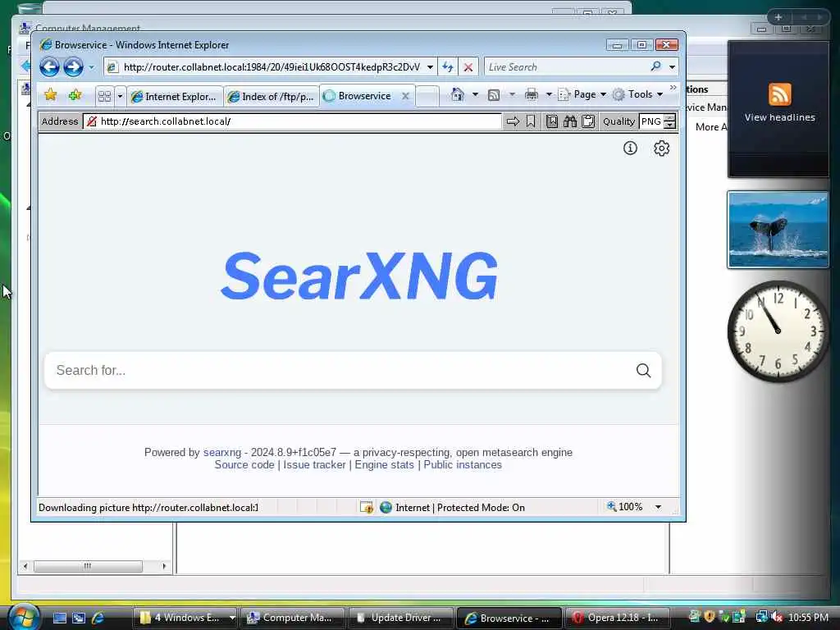This screenshot has height=630, width=840.
Task: Open the Public instances link
Action: click(463, 465)
